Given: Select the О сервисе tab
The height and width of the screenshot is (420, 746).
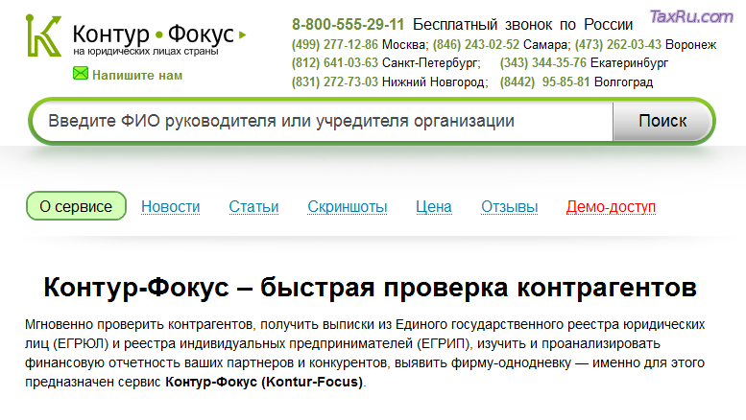Looking at the screenshot, I should click(x=76, y=206).
